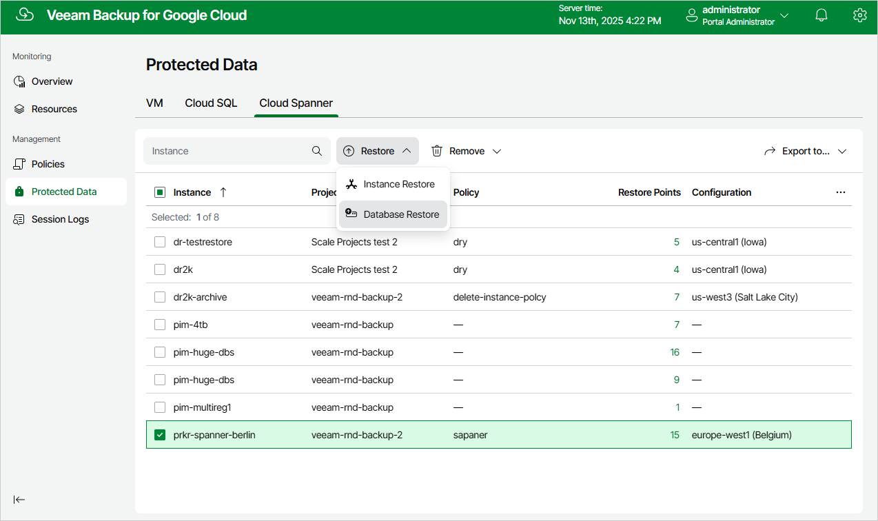The image size is (878, 521).
Task: Open column options three-dots icon
Action: pos(841,192)
